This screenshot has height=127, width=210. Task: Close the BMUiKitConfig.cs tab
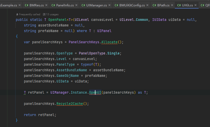click(147, 5)
